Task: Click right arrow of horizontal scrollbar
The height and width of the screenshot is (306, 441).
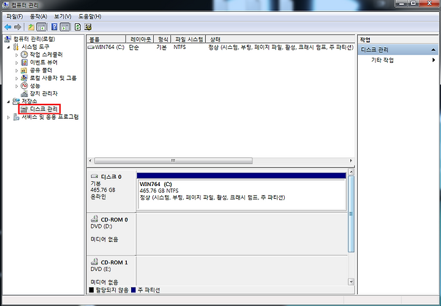Action: pos(351,161)
